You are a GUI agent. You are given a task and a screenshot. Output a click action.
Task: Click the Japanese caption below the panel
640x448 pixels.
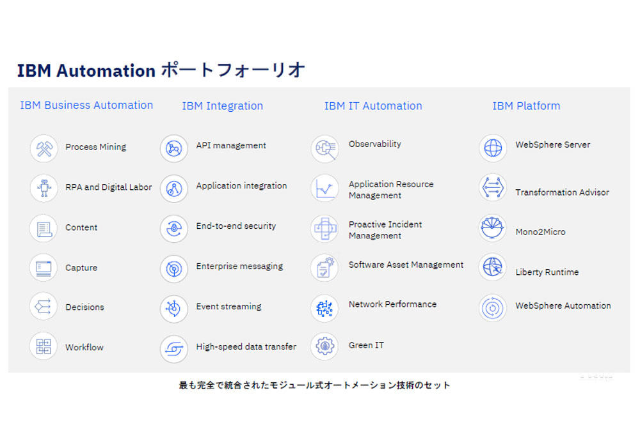tap(314, 385)
